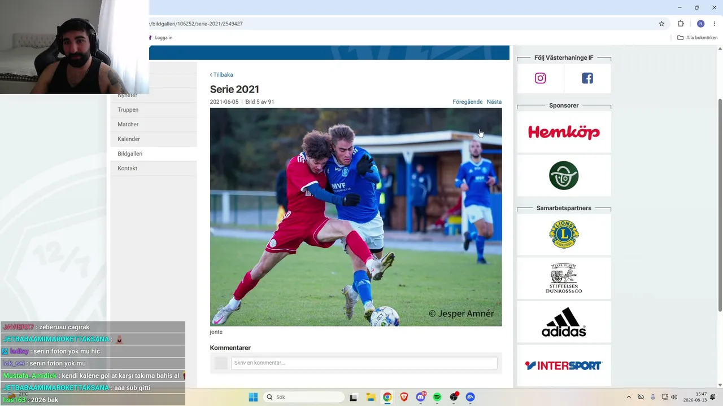Go to the Nästa image
The height and width of the screenshot is (406, 723).
tap(494, 102)
